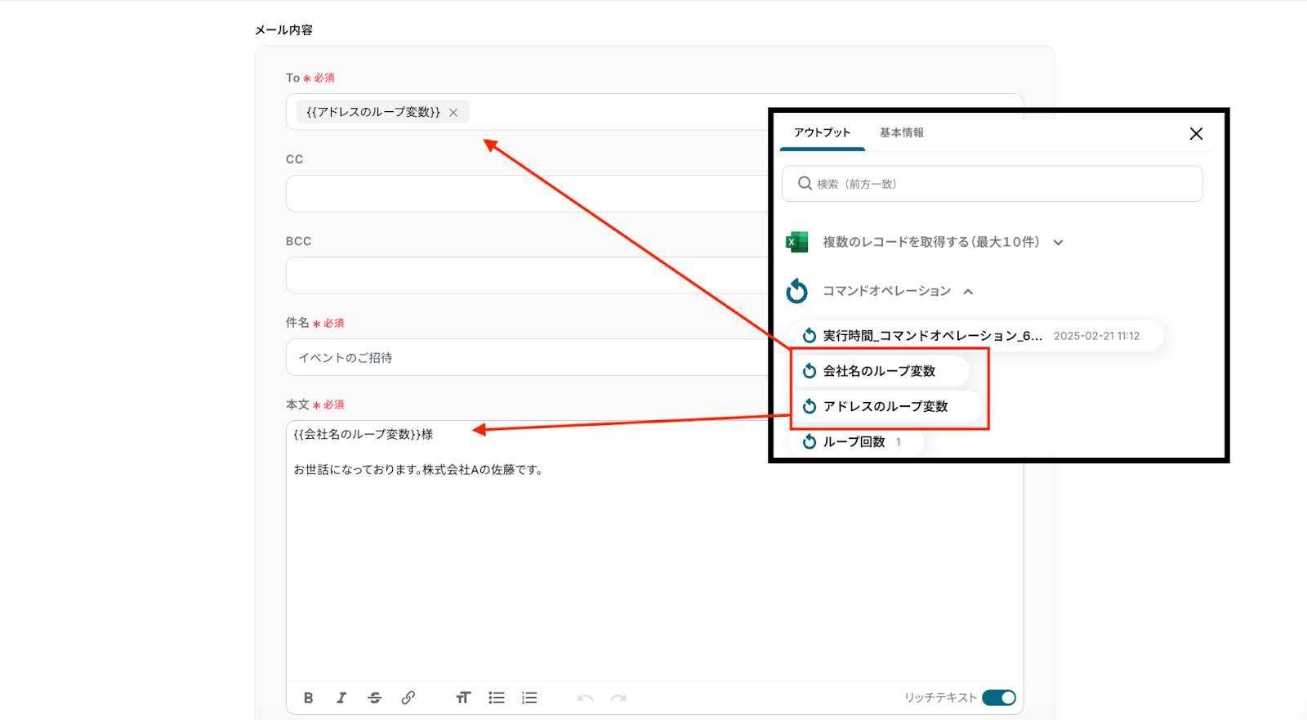Click the {{会社名のループ変数}}様 line in the body
The image size is (1307, 720).
[x=364, y=434]
